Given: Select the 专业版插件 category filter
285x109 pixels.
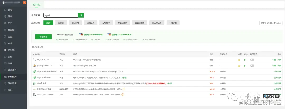Looking at the screenshot, I should click(122, 23).
